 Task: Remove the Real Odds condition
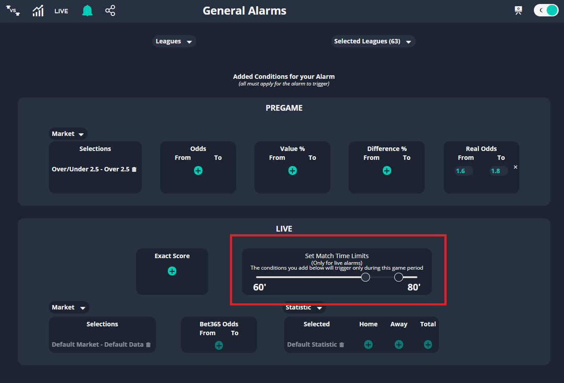515,167
